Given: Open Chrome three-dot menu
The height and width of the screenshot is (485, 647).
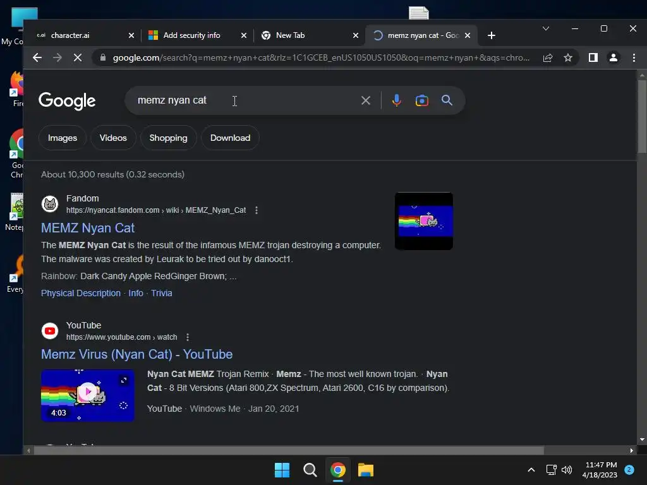Looking at the screenshot, I should (634, 57).
